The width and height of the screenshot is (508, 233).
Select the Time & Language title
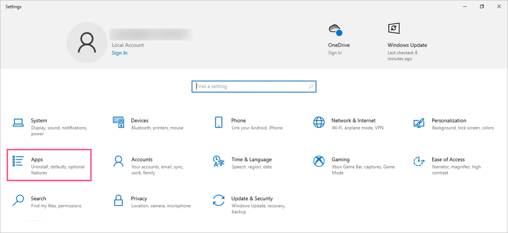click(252, 160)
